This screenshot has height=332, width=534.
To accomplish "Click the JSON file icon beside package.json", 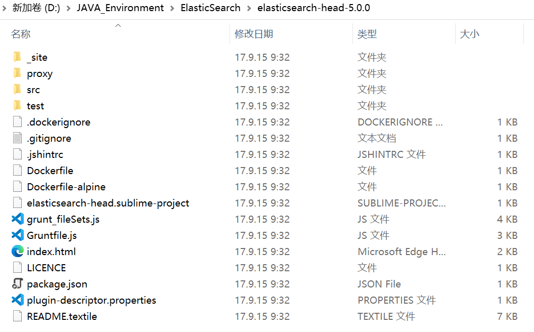I will (x=18, y=284).
